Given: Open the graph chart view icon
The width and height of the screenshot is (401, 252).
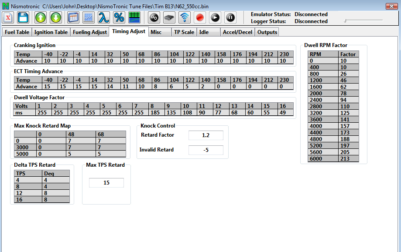Looking at the screenshot, I should (89, 17).
